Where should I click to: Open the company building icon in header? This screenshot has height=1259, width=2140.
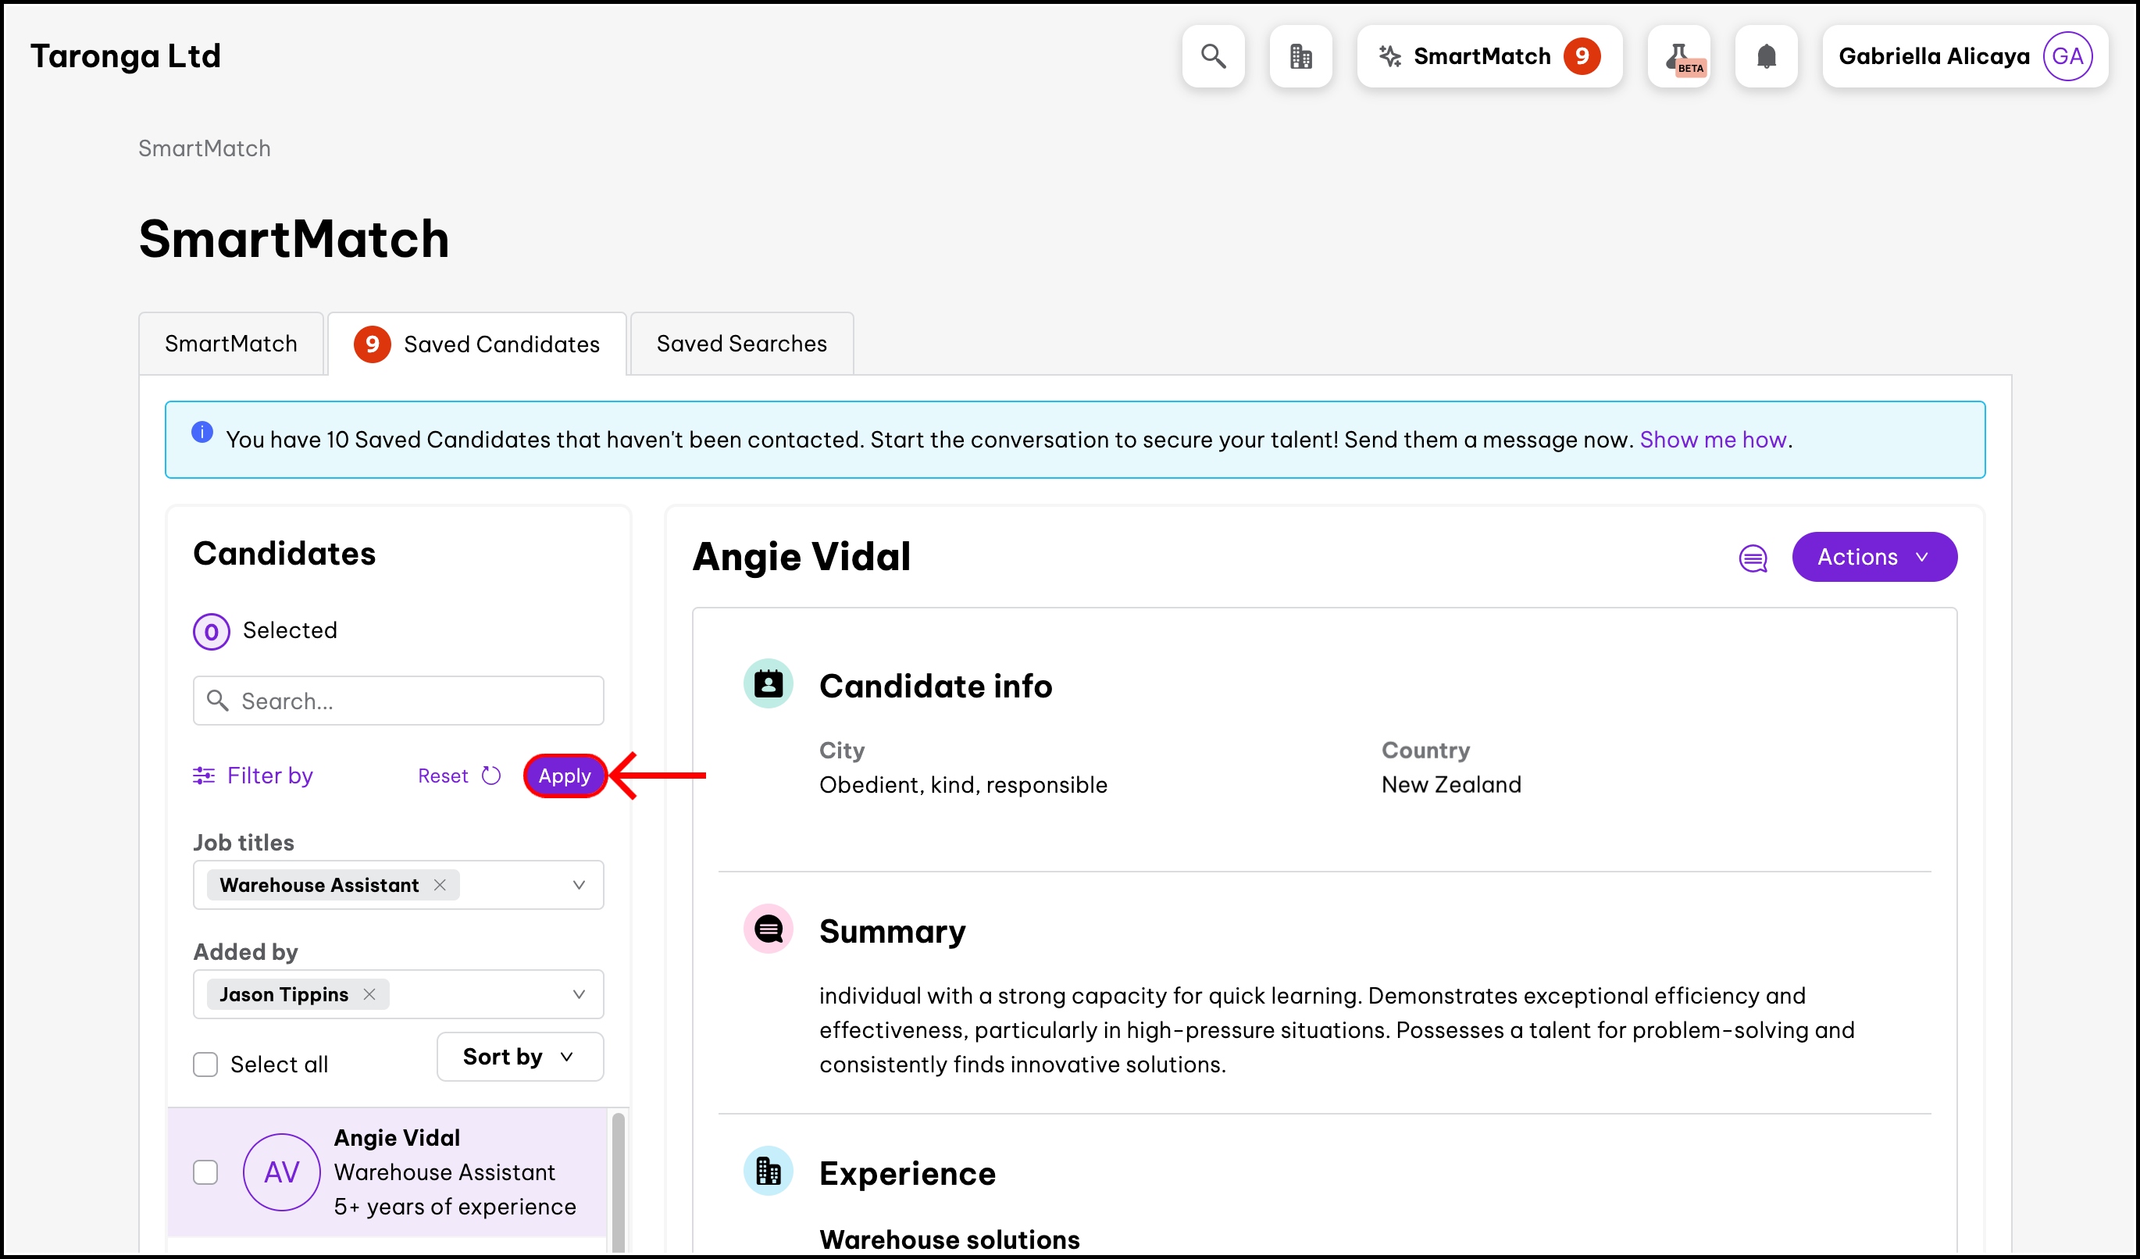[x=1300, y=56]
